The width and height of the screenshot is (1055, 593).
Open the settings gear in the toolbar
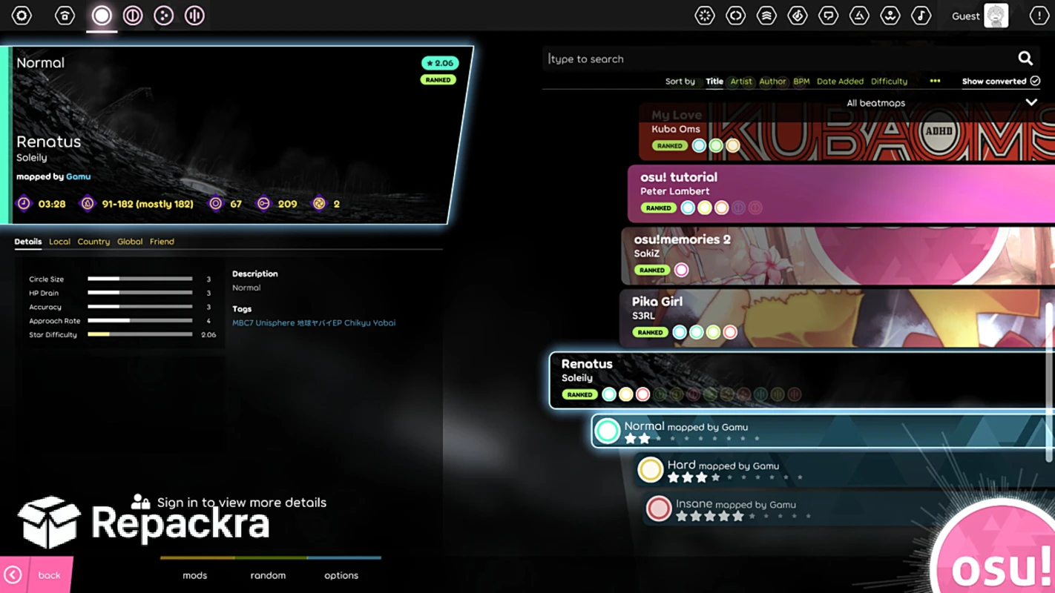click(22, 16)
